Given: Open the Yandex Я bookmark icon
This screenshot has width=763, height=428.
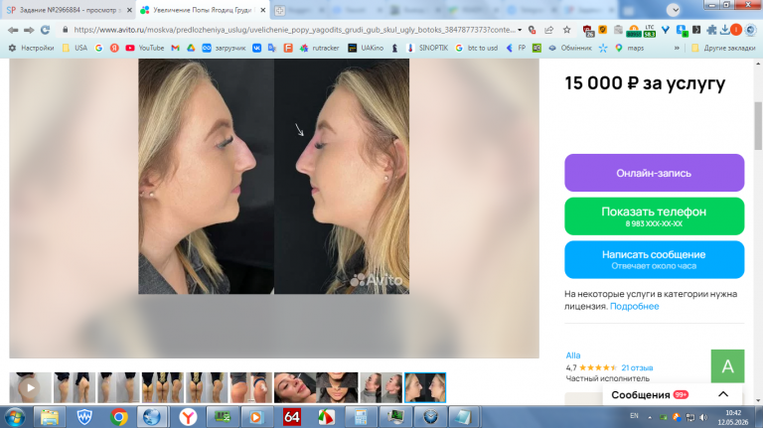Looking at the screenshot, I should pos(114,48).
